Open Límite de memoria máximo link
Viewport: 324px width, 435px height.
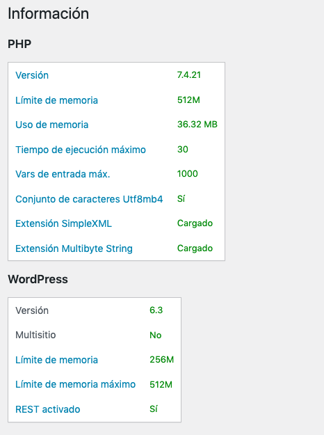[75, 384]
